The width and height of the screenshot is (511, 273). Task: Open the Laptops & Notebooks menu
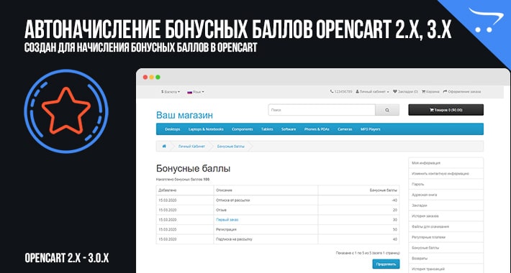pos(206,129)
